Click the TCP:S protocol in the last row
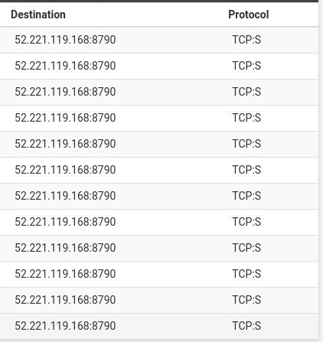323x342 pixels. (246, 326)
